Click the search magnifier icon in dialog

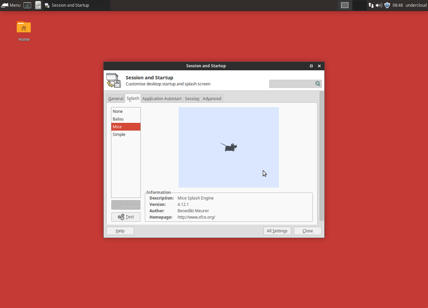coord(318,84)
